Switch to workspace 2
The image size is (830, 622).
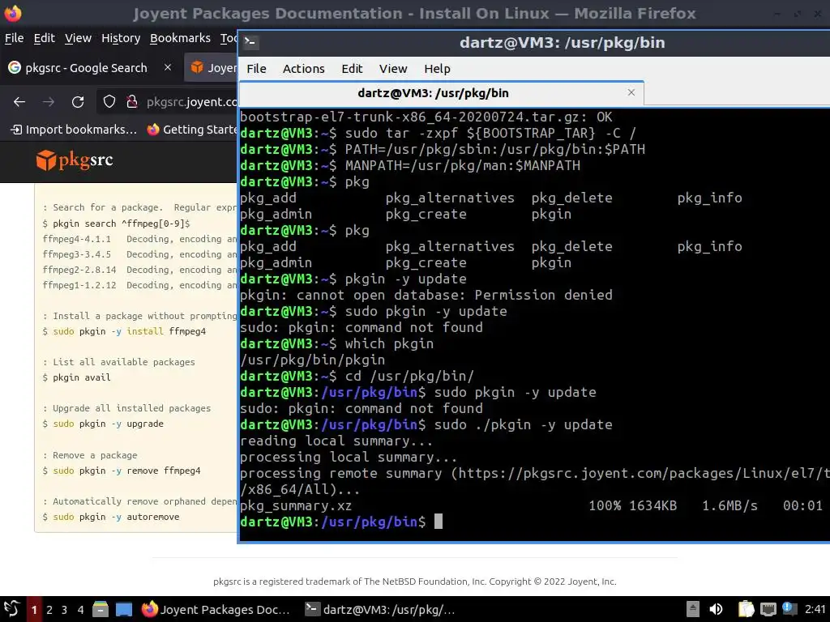click(x=49, y=610)
